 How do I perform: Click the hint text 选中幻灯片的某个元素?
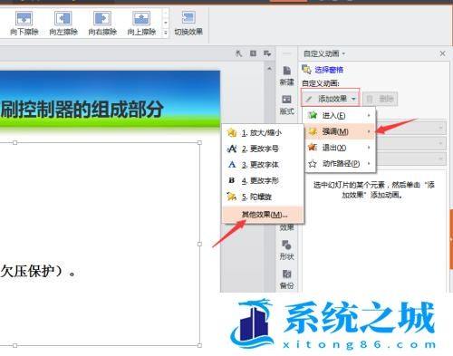(349, 185)
